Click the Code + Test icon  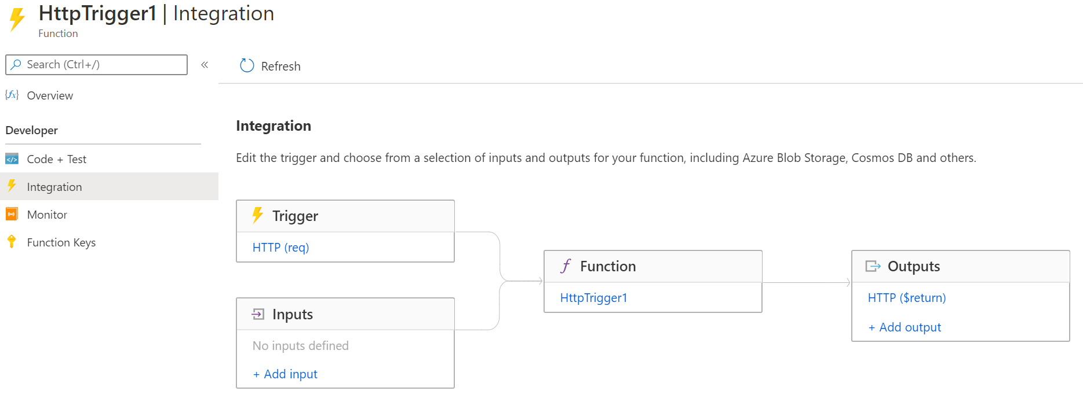click(x=12, y=159)
